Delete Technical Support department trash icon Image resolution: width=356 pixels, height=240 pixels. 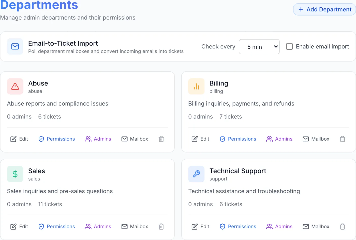343,227
